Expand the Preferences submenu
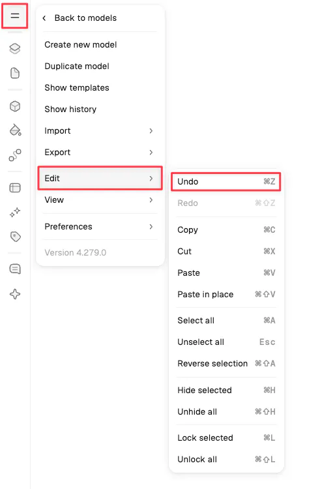Image resolution: width=320 pixels, height=489 pixels. point(100,226)
